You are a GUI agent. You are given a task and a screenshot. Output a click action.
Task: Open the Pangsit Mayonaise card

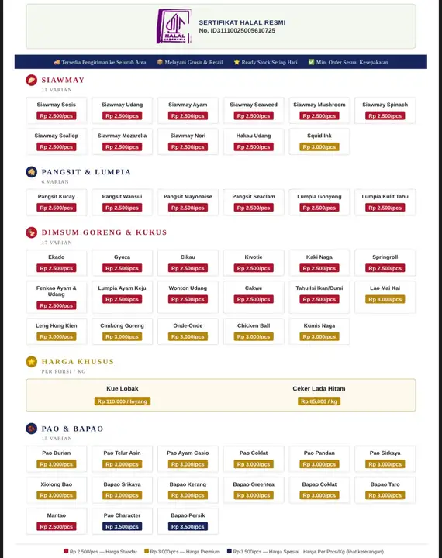(x=188, y=202)
